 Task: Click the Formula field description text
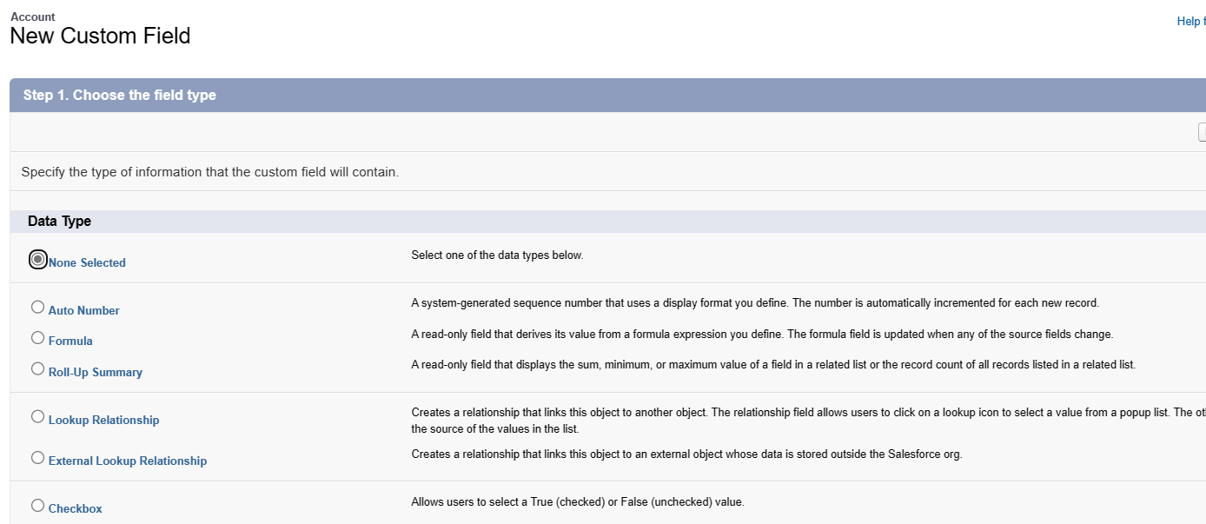[761, 335]
